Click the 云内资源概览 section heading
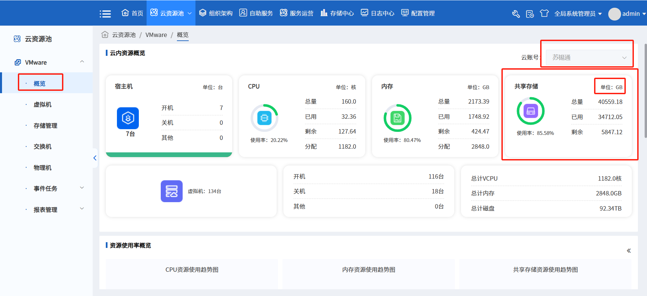This screenshot has height=296, width=647. (x=127, y=53)
